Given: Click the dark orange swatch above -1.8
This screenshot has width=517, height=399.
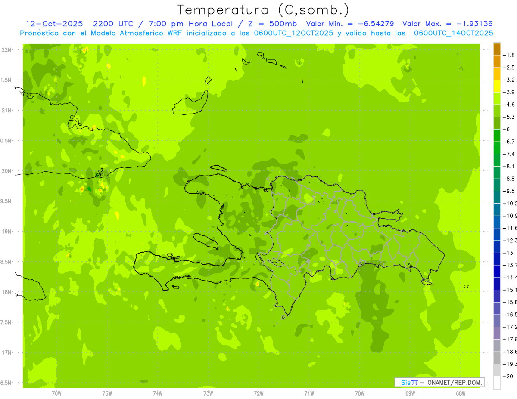Looking at the screenshot, I should (x=497, y=49).
